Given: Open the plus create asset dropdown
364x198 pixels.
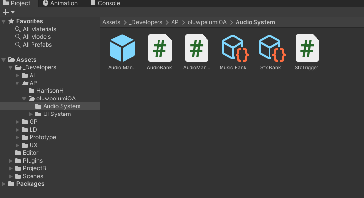Looking at the screenshot, I should point(9,12).
